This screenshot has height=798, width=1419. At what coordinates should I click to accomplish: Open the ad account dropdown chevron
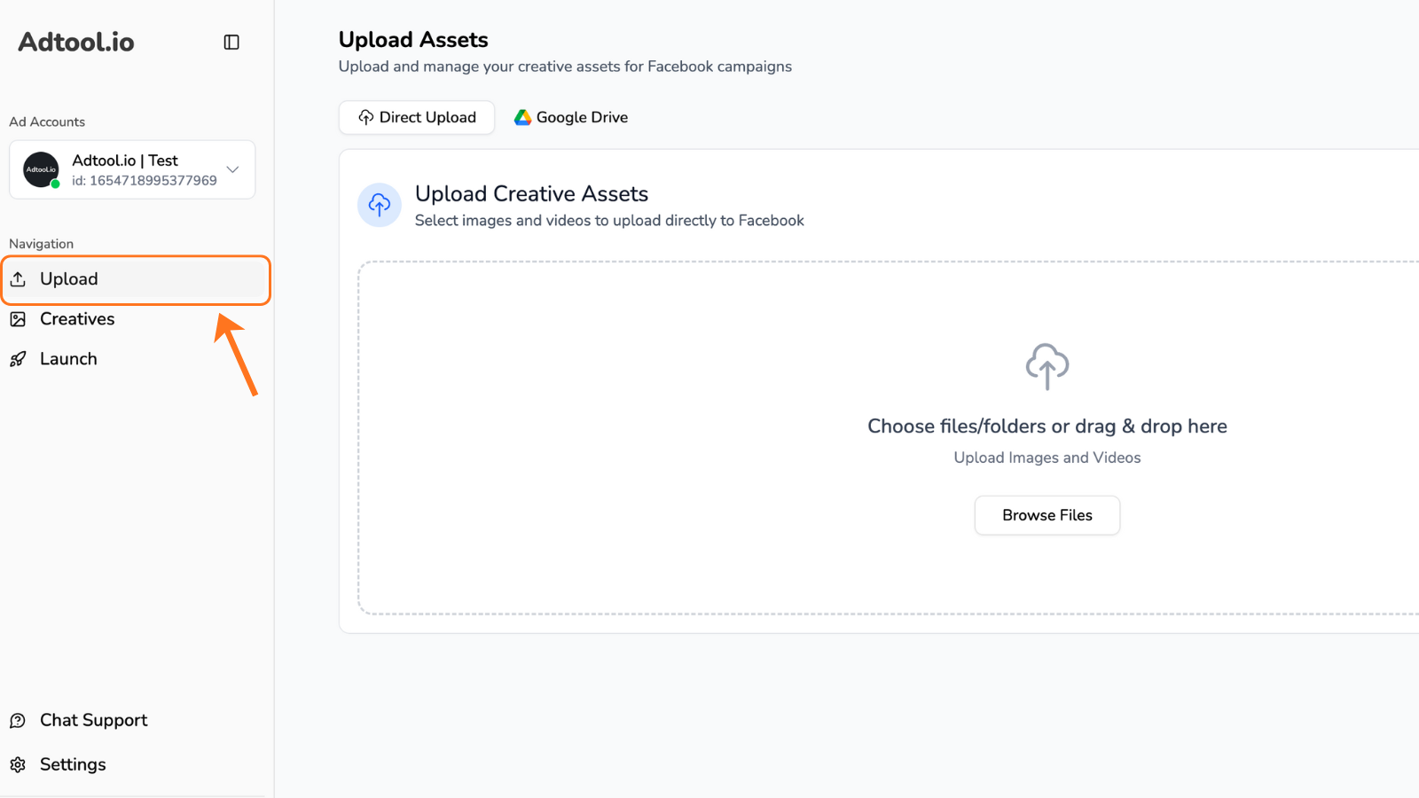coord(232,169)
